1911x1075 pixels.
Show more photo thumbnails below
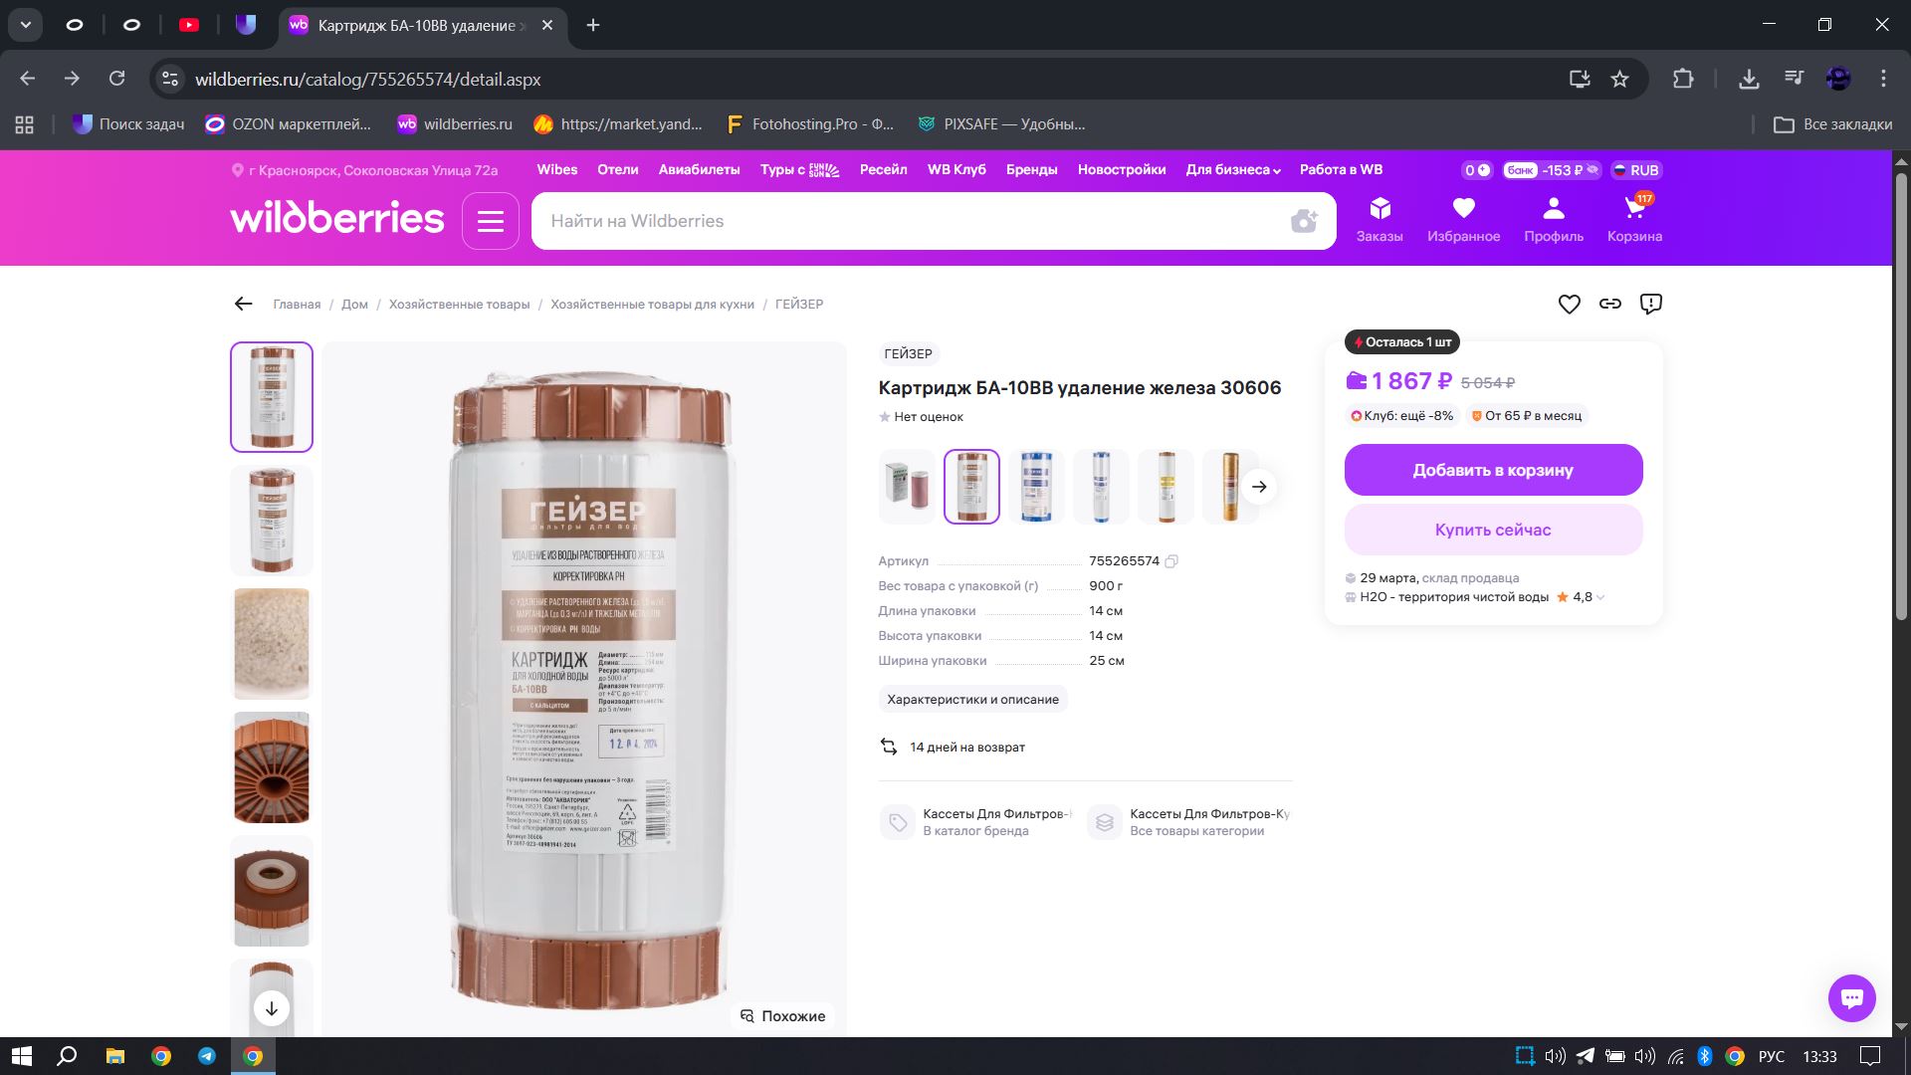click(x=272, y=1007)
